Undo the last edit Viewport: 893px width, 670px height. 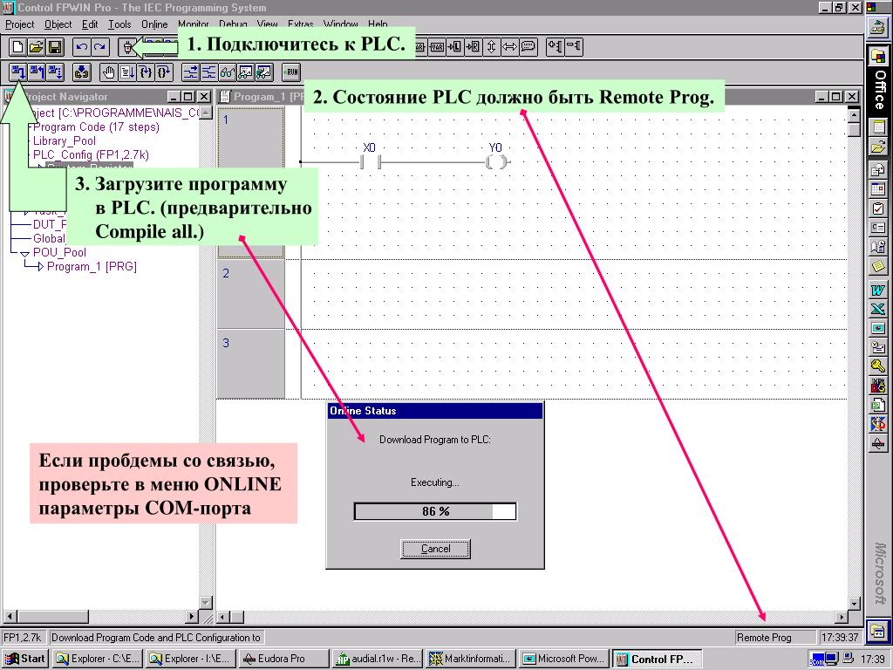coord(81,47)
